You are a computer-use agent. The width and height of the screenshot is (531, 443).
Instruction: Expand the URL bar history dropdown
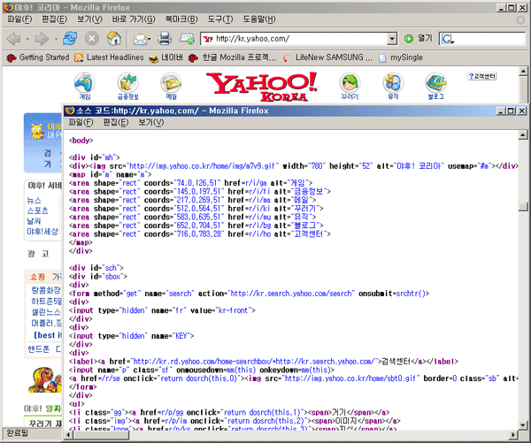[x=392, y=39]
